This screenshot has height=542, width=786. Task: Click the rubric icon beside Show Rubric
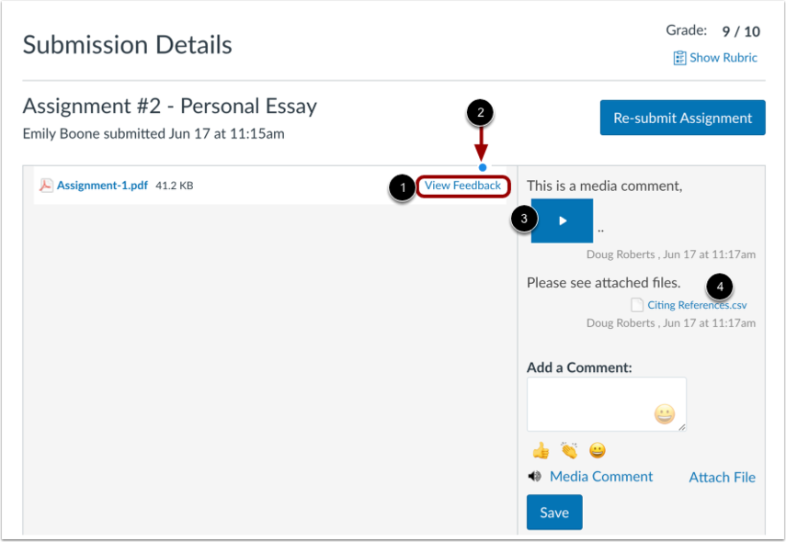click(679, 58)
